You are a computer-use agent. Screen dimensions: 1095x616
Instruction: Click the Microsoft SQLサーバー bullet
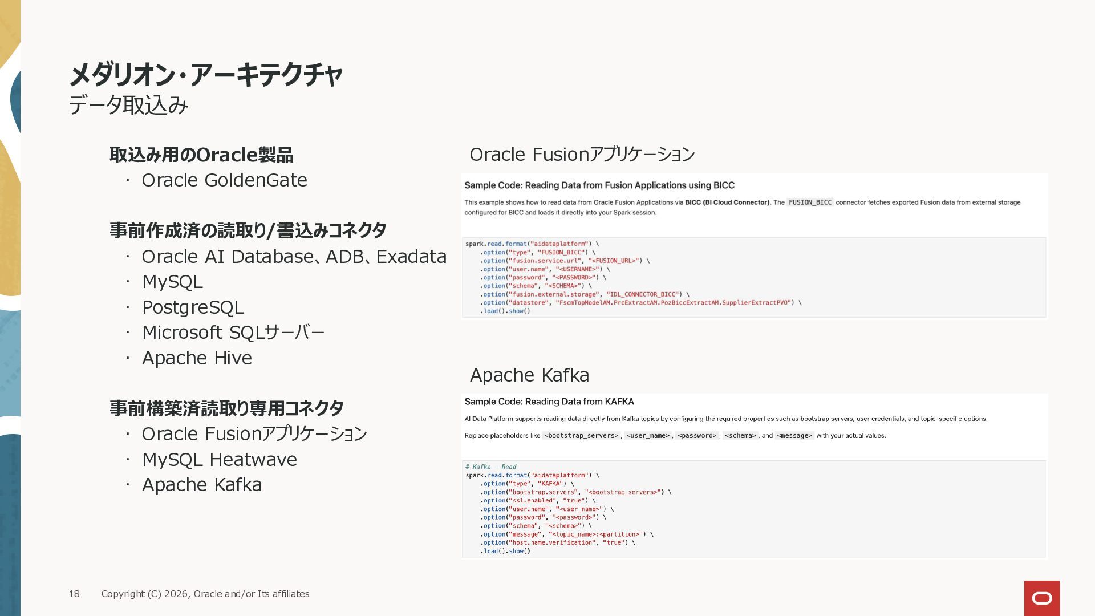tap(233, 333)
